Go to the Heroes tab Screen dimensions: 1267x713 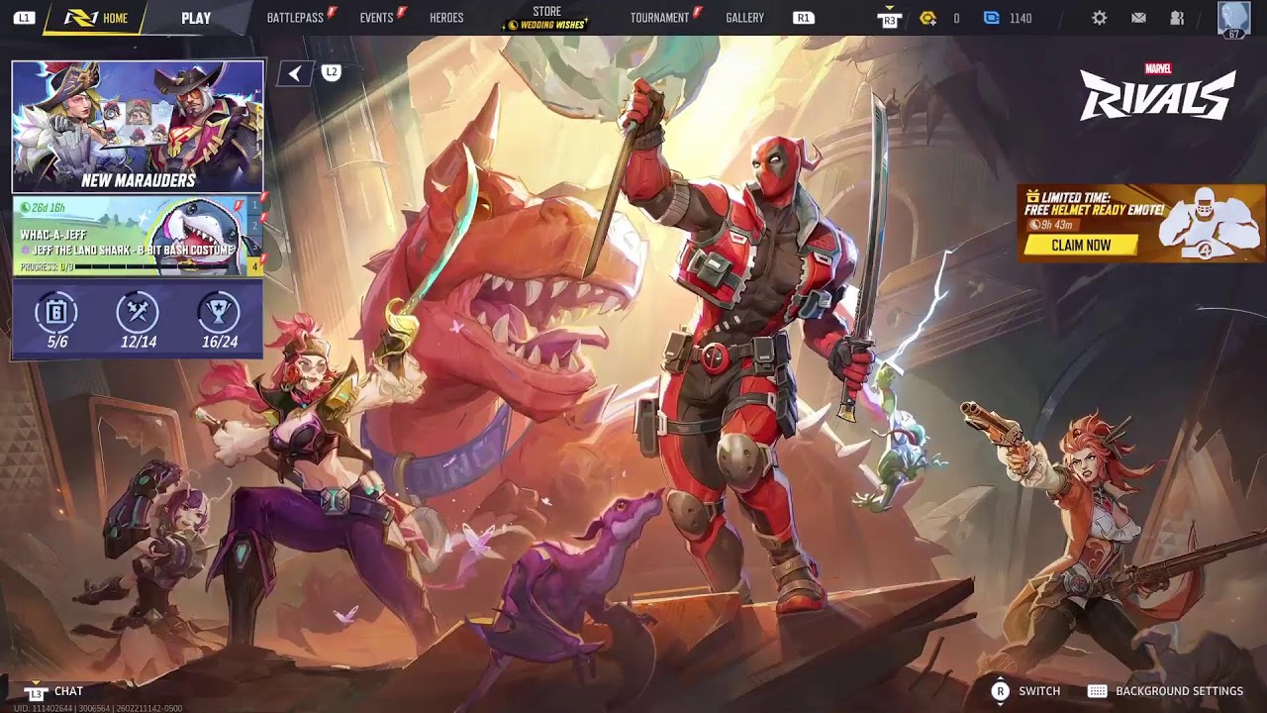pyautogui.click(x=446, y=18)
